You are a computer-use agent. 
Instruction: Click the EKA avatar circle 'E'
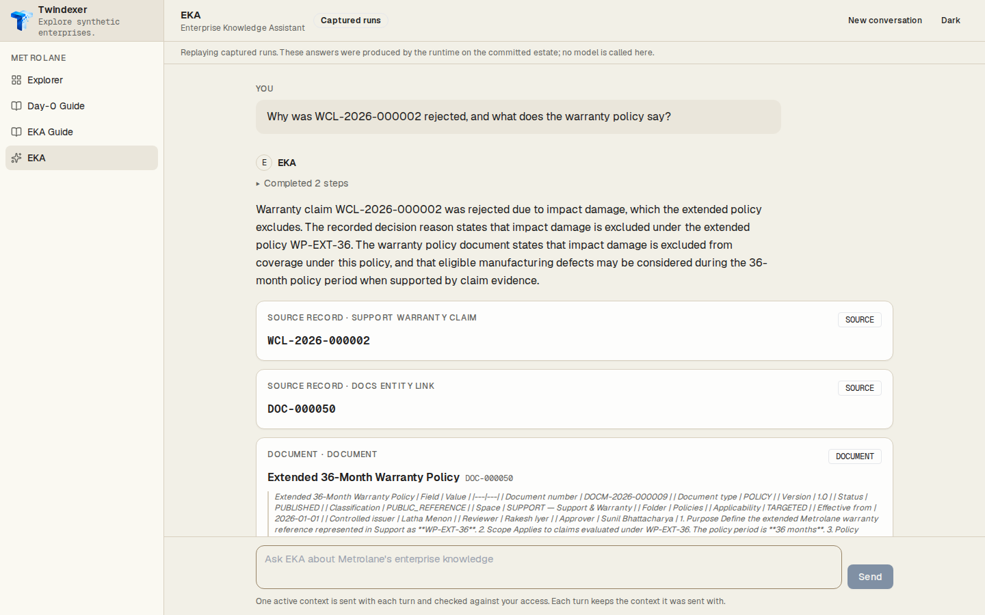[x=264, y=163]
